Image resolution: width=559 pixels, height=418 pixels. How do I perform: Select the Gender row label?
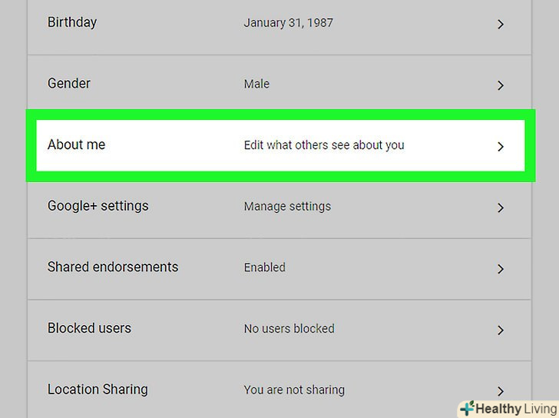click(69, 83)
